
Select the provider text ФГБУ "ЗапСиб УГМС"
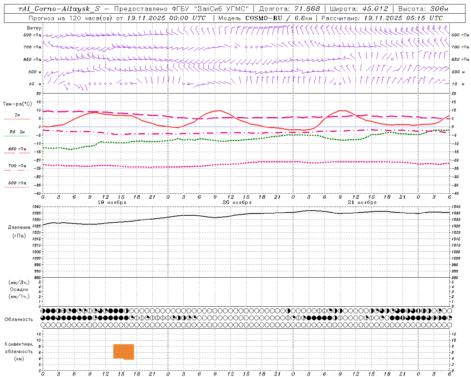coord(210,9)
